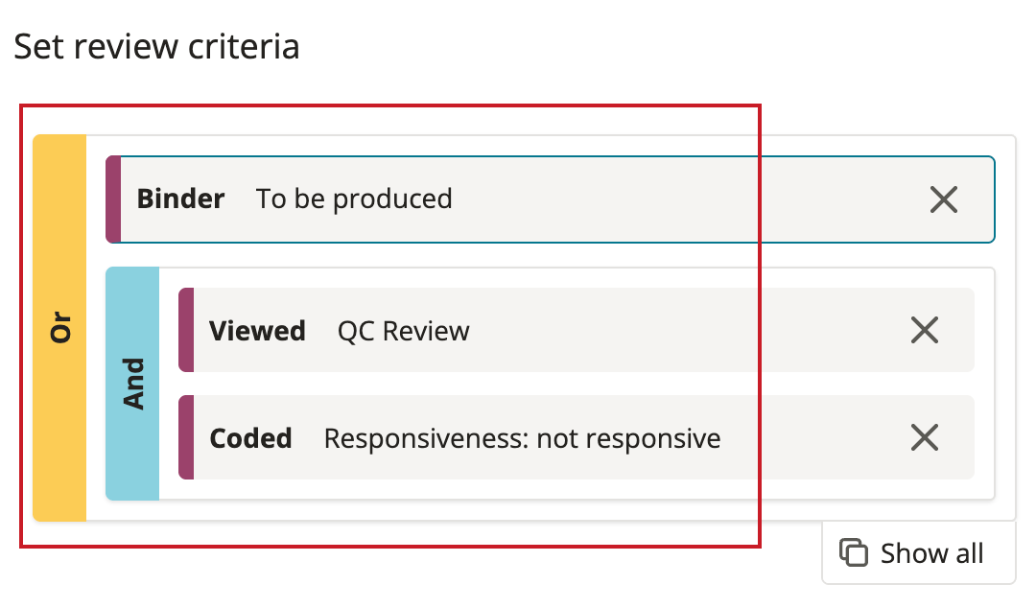Click the Responsiveness: not responsive value
Screen dimensions: 1036x608
(522, 439)
